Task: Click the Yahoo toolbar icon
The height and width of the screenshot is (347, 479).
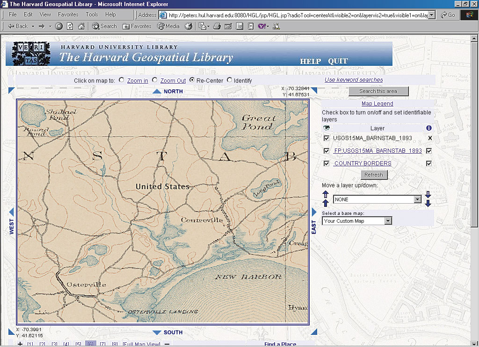Action: 262,27
